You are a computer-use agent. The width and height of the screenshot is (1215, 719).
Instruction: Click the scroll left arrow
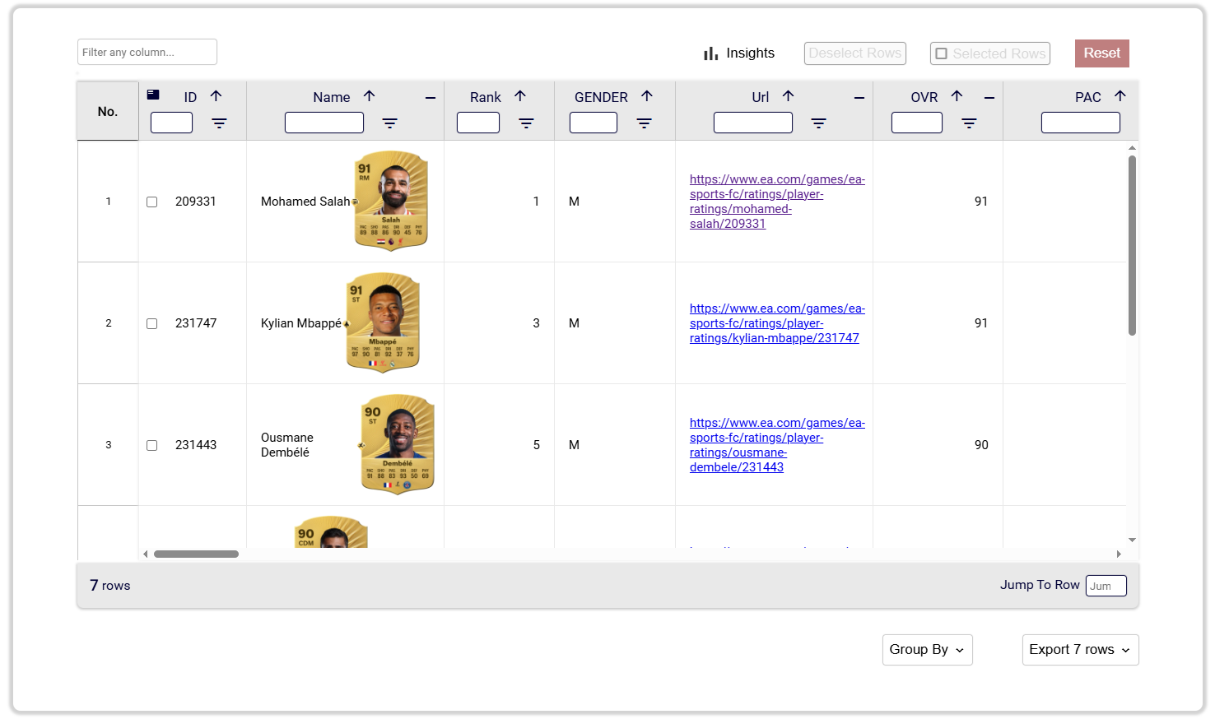click(x=146, y=554)
